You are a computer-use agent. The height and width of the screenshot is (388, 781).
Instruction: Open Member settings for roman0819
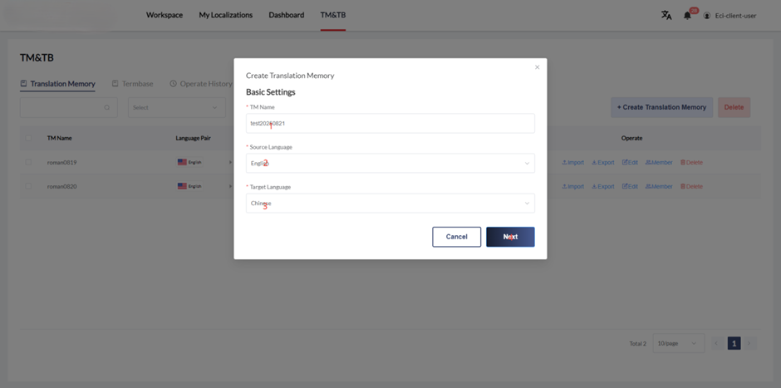[x=659, y=162]
